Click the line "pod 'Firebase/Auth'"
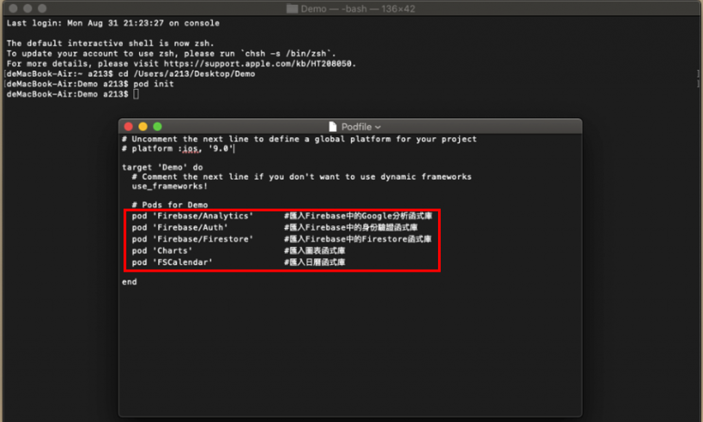 [x=180, y=228]
